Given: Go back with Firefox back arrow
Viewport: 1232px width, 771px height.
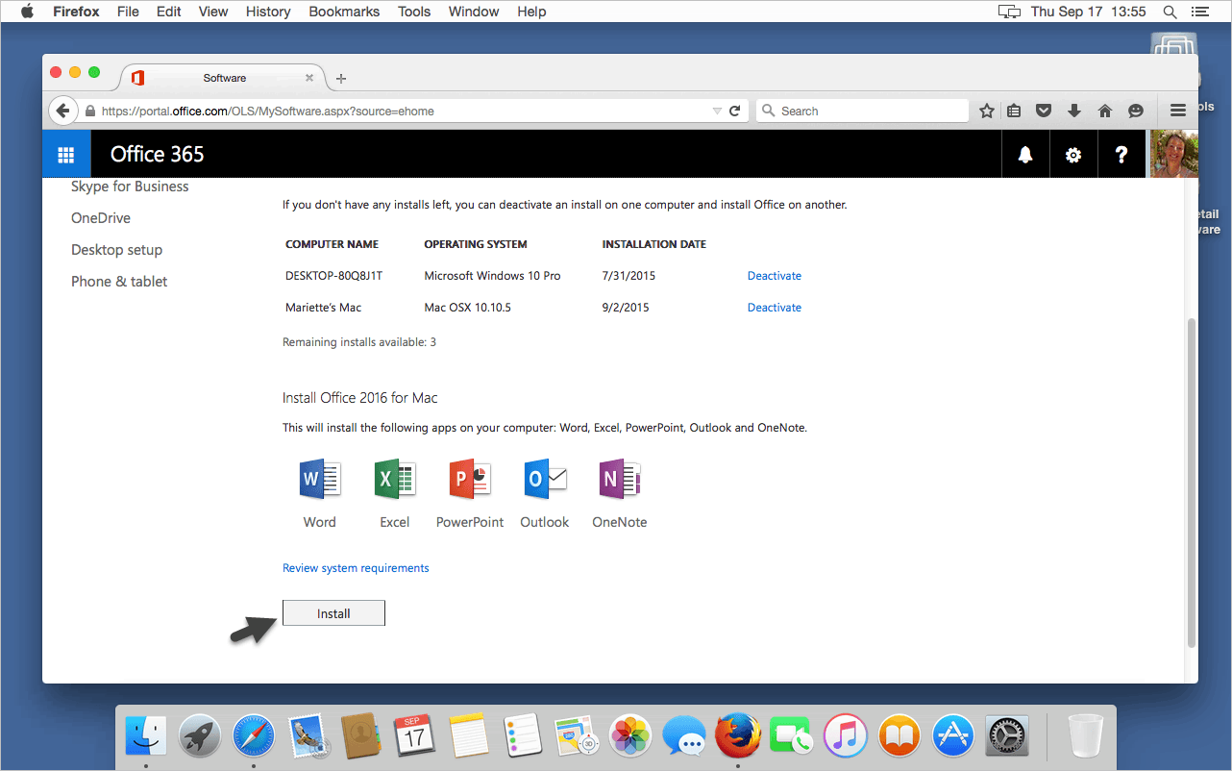Looking at the screenshot, I should tap(63, 111).
